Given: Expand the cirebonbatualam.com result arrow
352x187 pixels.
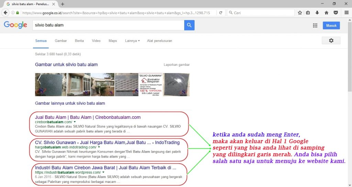Looking at the screenshot, I should point(75,122).
